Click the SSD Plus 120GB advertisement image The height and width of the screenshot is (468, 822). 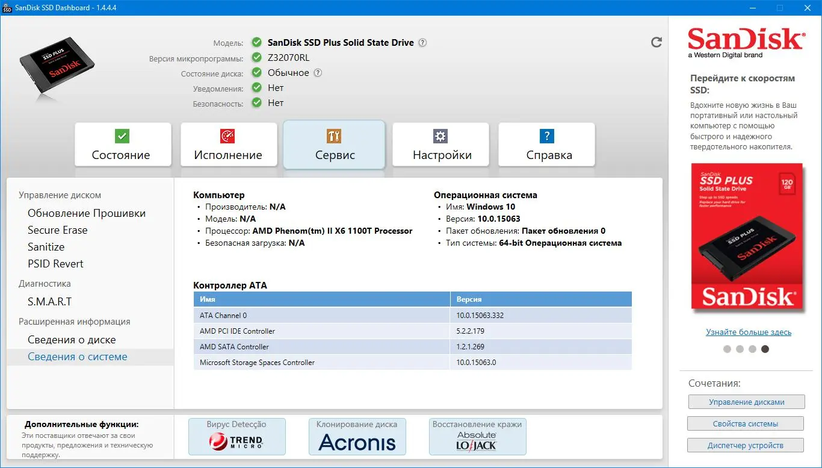point(747,238)
